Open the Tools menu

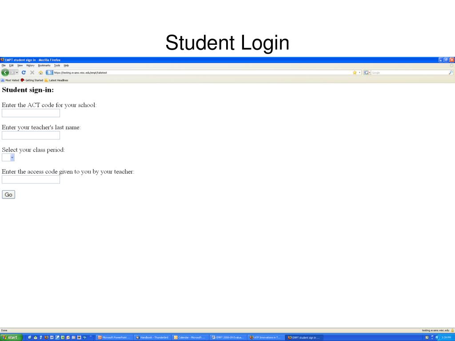click(57, 66)
